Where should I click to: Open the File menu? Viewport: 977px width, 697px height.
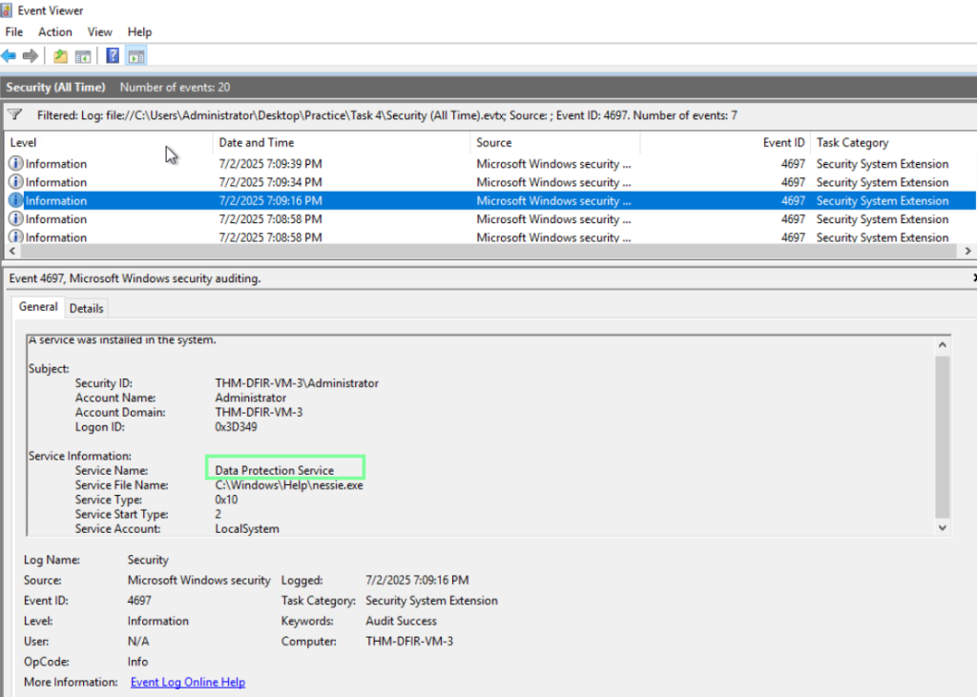click(13, 31)
